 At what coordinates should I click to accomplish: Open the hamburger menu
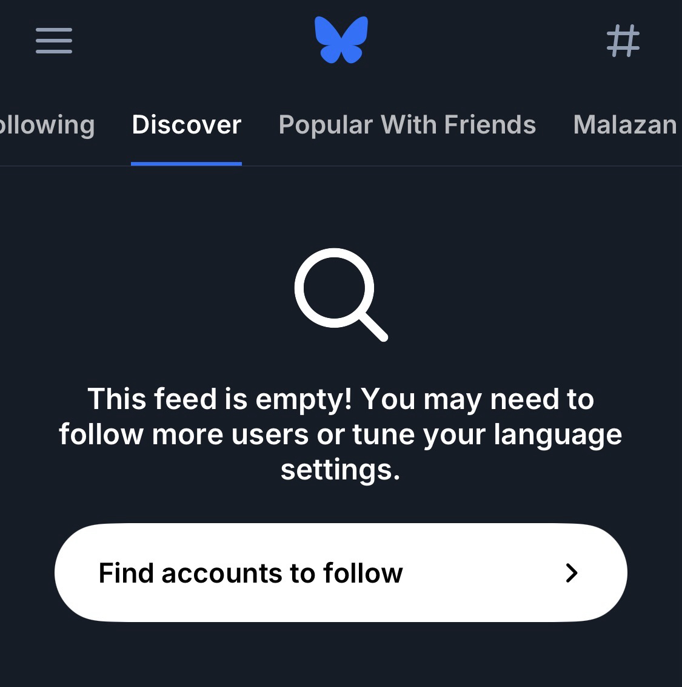(x=54, y=41)
